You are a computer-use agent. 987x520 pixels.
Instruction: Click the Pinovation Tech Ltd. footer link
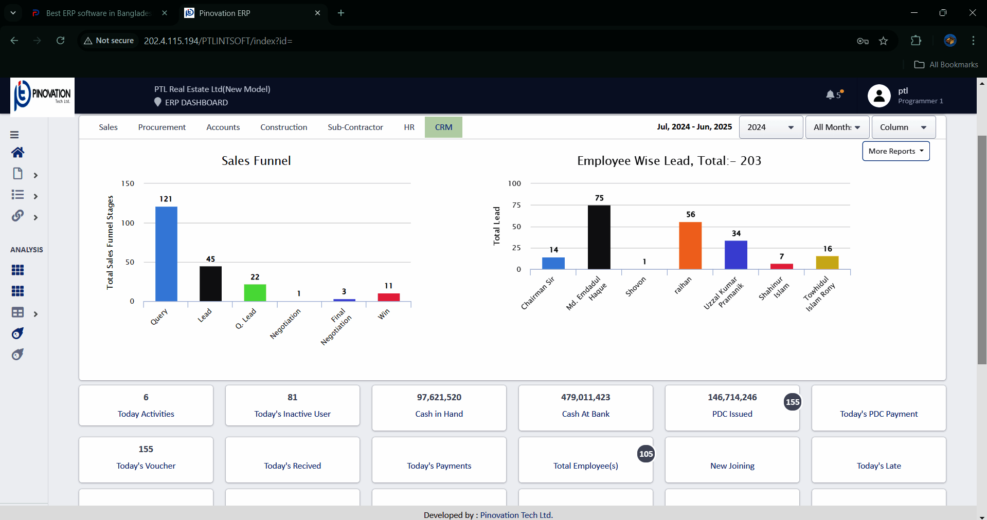(516, 515)
